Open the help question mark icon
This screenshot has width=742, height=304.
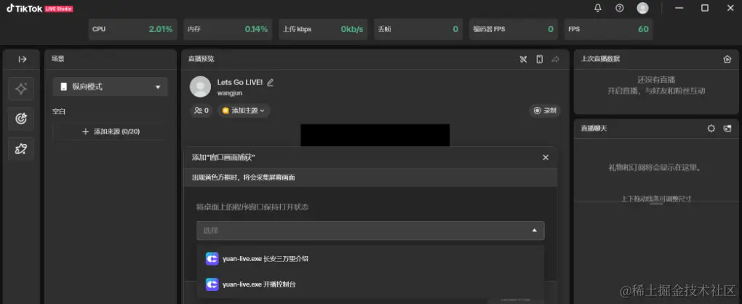click(620, 8)
